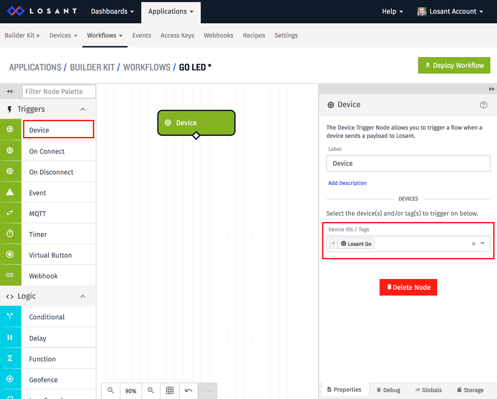The width and height of the screenshot is (497, 399).
Task: Collapse the properties panel with double-arrow
Action: 492,89
